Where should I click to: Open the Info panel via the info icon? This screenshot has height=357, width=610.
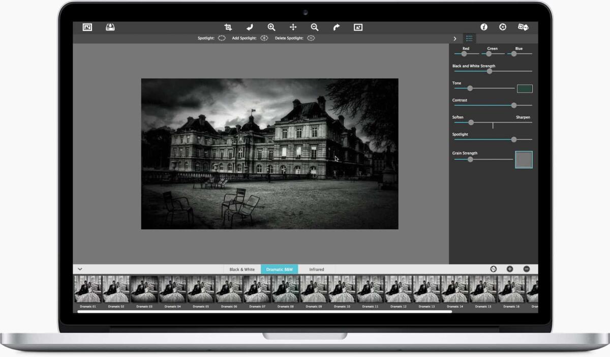(484, 27)
